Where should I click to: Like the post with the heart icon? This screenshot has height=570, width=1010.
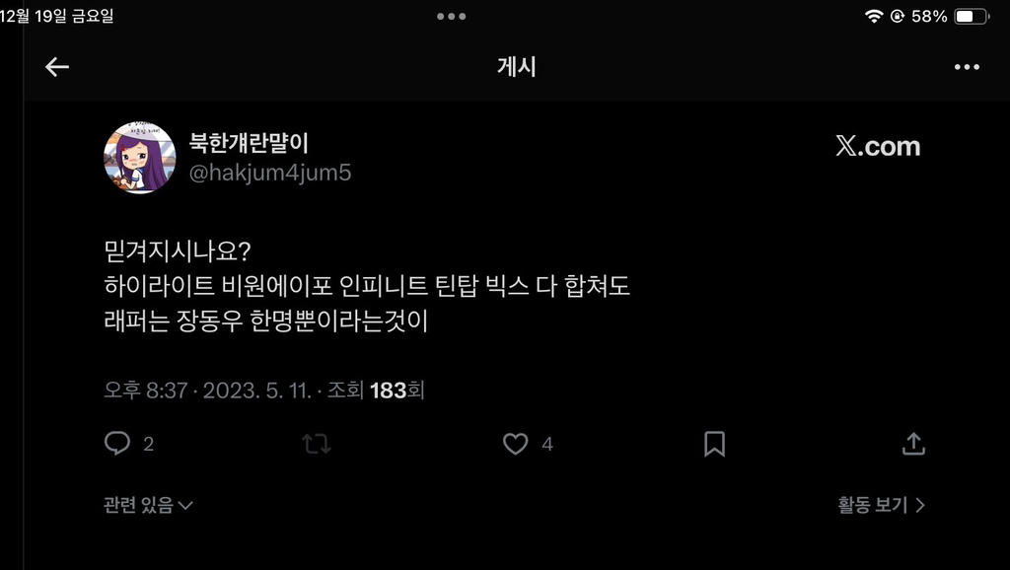[x=515, y=443]
